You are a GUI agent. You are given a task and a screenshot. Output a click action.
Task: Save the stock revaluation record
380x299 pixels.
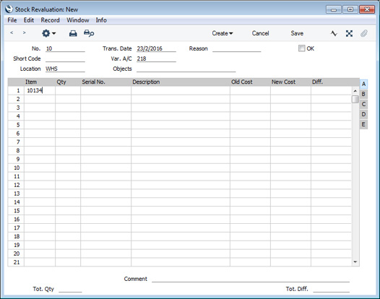(x=297, y=33)
